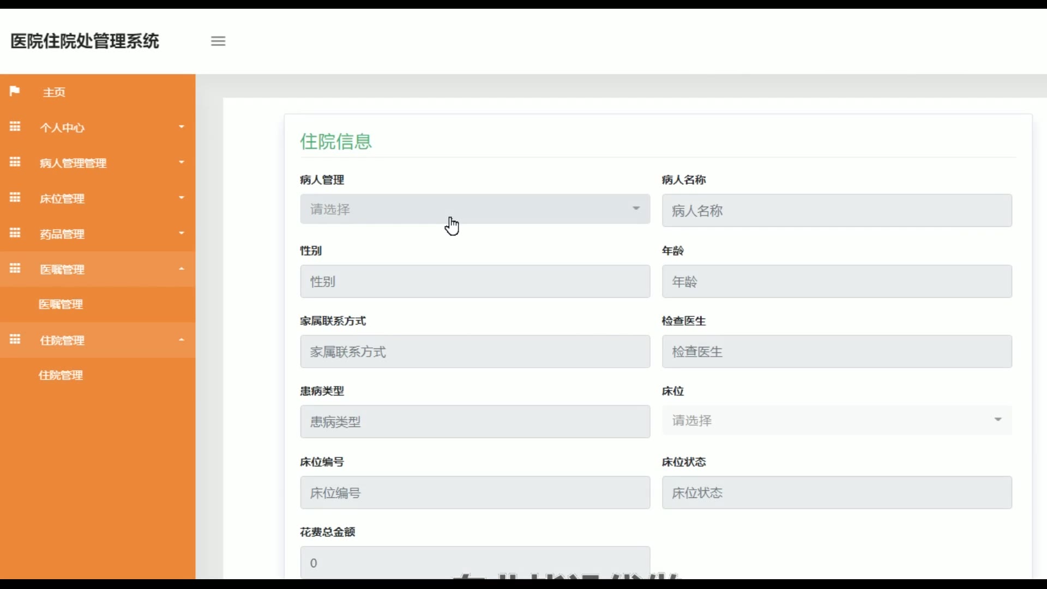The height and width of the screenshot is (589, 1047).
Task: Click grid icon next to 床位管理
Action: pyautogui.click(x=15, y=198)
